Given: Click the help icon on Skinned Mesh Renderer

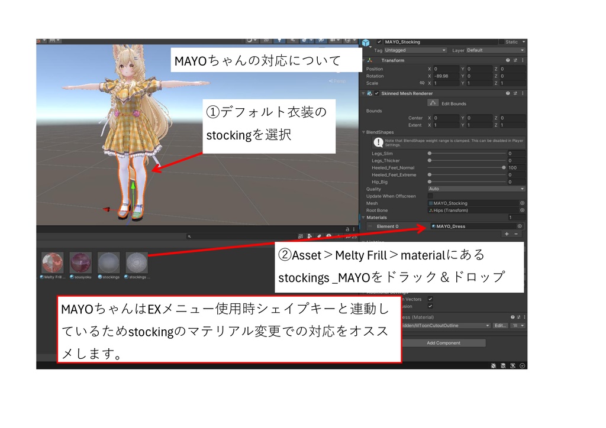Looking at the screenshot, I should coord(508,93).
